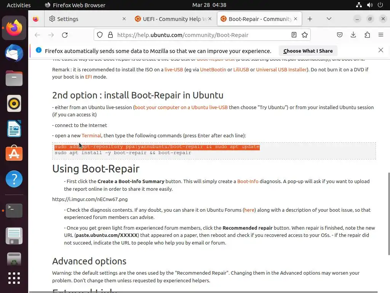Launch LibreOffice Writer from the dock

[x=14, y=129]
